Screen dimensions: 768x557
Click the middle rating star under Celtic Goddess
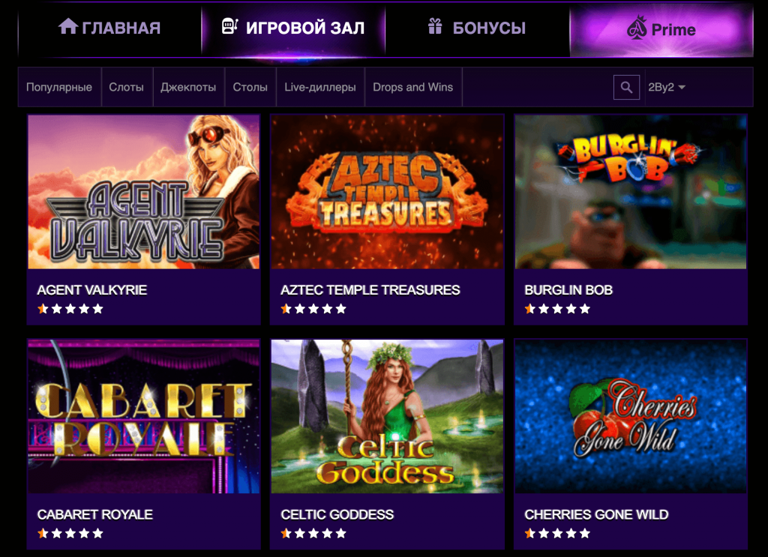pos(313,534)
